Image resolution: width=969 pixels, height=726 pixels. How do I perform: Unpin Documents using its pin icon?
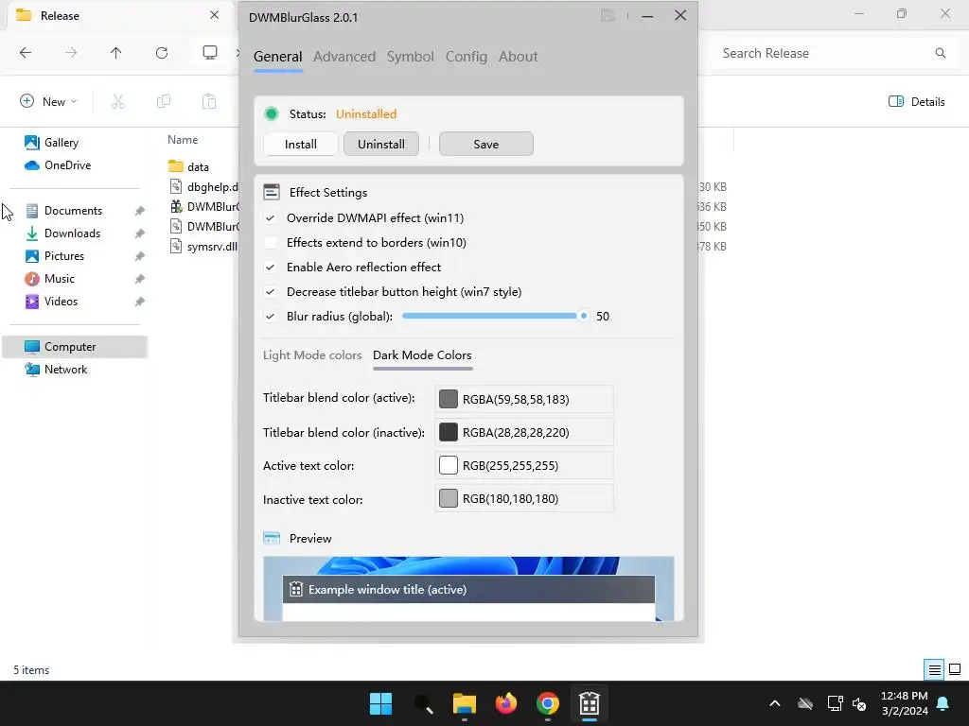[x=140, y=211]
